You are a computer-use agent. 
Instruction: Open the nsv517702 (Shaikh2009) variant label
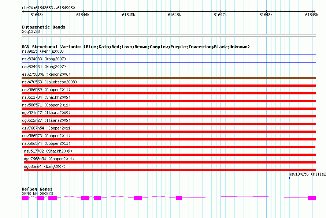[48, 151]
